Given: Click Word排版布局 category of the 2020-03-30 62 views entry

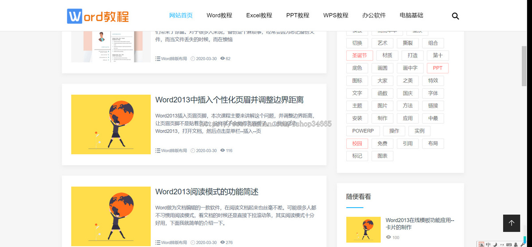Looking at the screenshot, I should [x=174, y=58].
